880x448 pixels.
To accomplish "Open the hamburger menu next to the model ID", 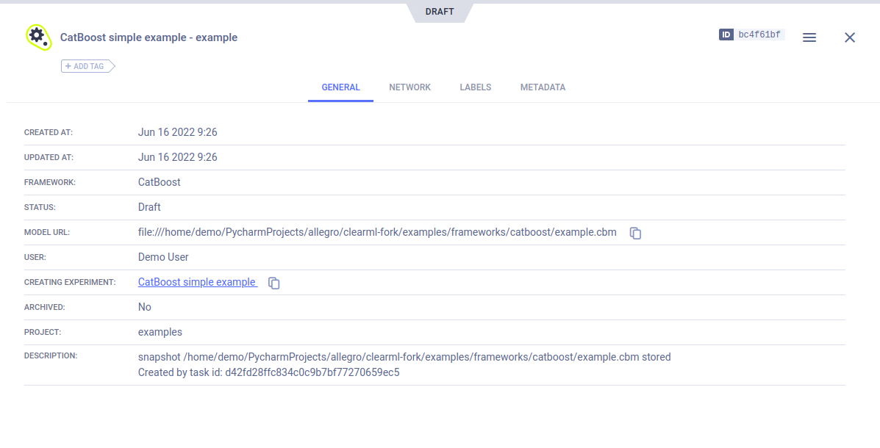I will 809,37.
